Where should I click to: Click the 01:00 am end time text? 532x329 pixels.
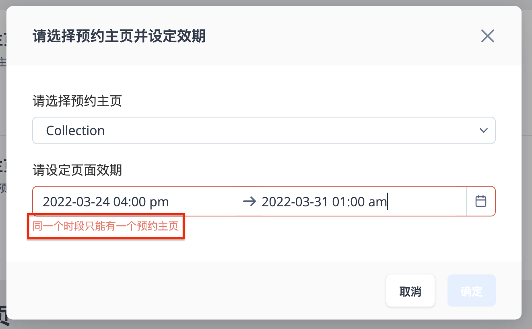pyautogui.click(x=359, y=202)
